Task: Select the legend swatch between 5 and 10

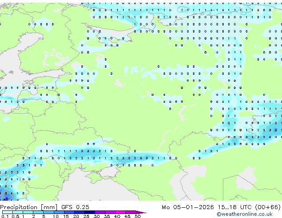Action: point(49,212)
